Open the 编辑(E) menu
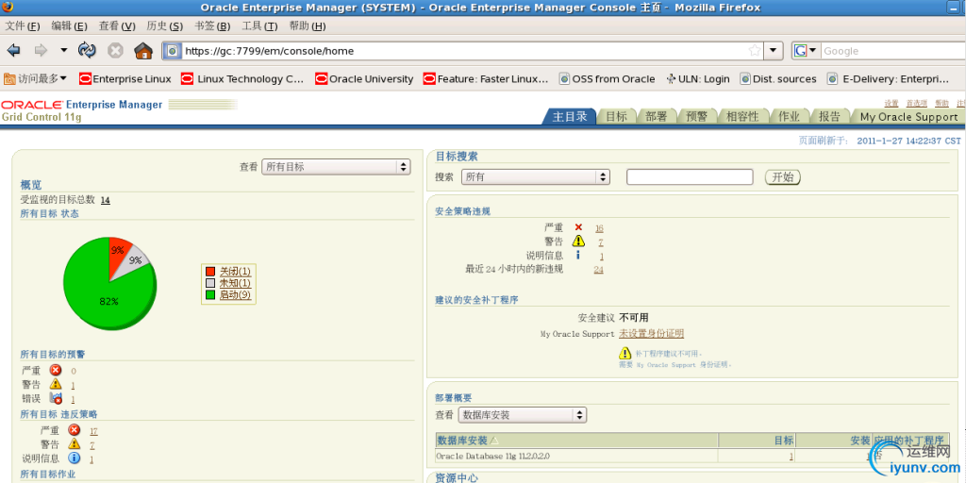 coord(69,25)
